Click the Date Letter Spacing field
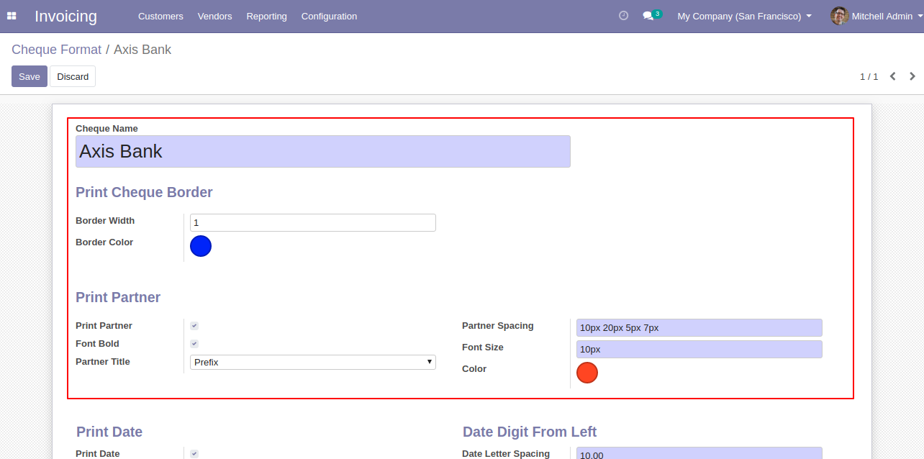The image size is (924, 459). (x=699, y=453)
